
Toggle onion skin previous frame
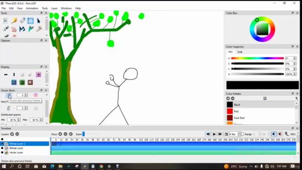click(9, 95)
